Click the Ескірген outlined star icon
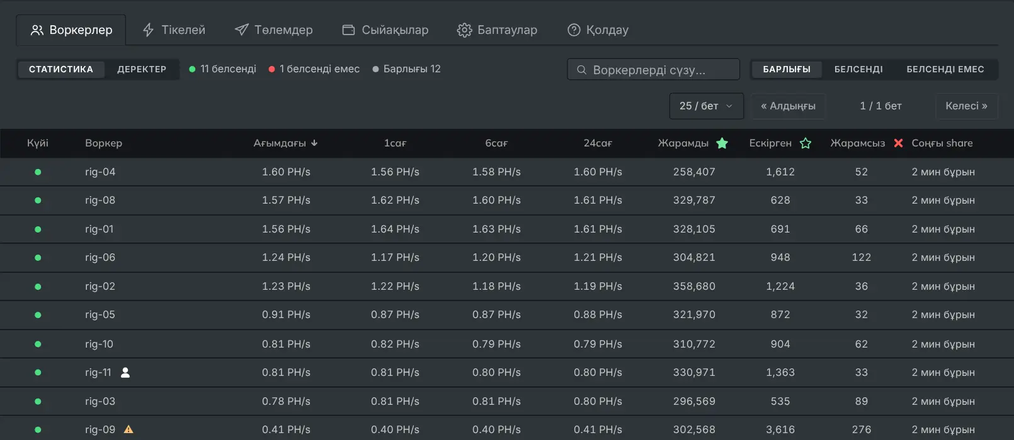Screen dimensions: 1014x440 (806, 143)
